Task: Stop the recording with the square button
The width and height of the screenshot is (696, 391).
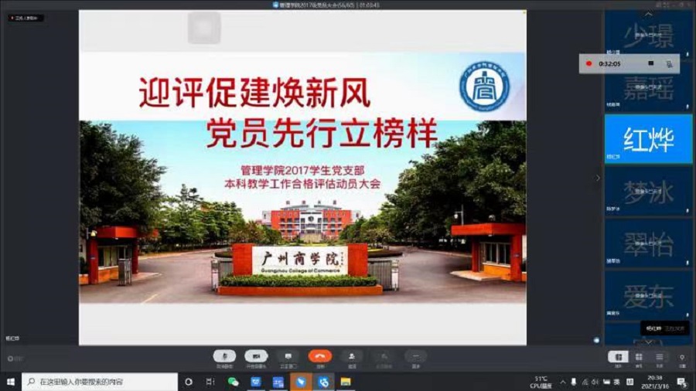Action: click(x=650, y=63)
